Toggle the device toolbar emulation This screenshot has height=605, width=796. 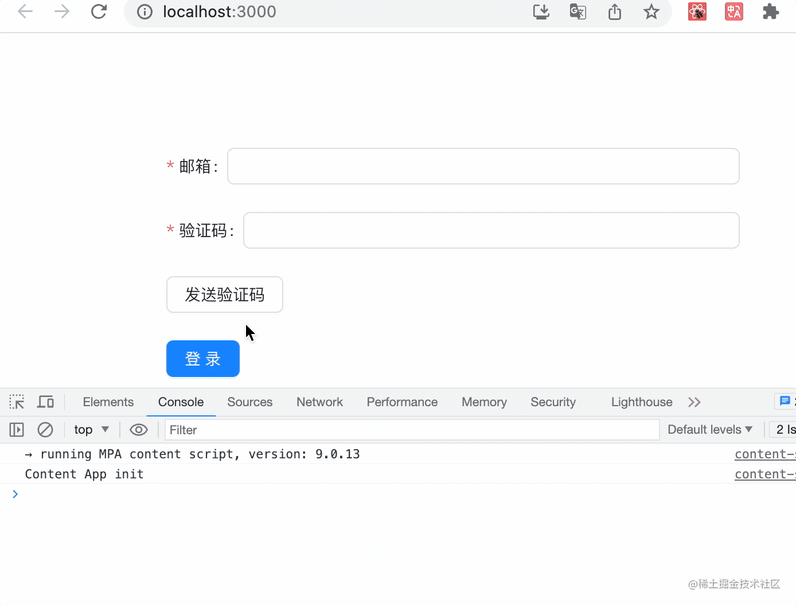coord(45,402)
